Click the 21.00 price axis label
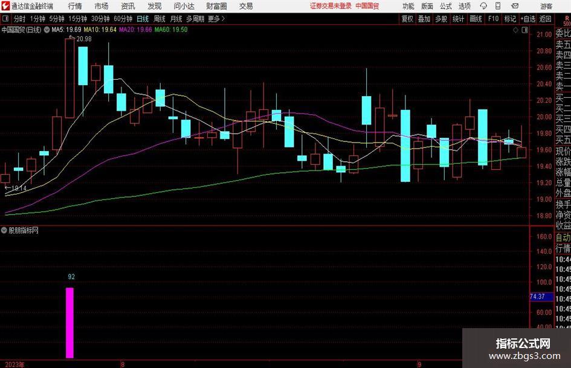This screenshot has height=368, width=571. coord(544,34)
